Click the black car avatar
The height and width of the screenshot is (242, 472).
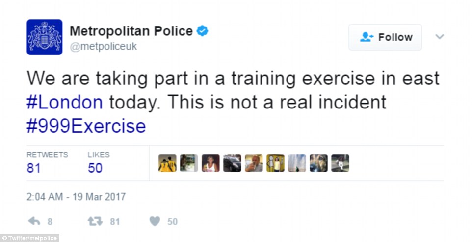tap(232, 163)
